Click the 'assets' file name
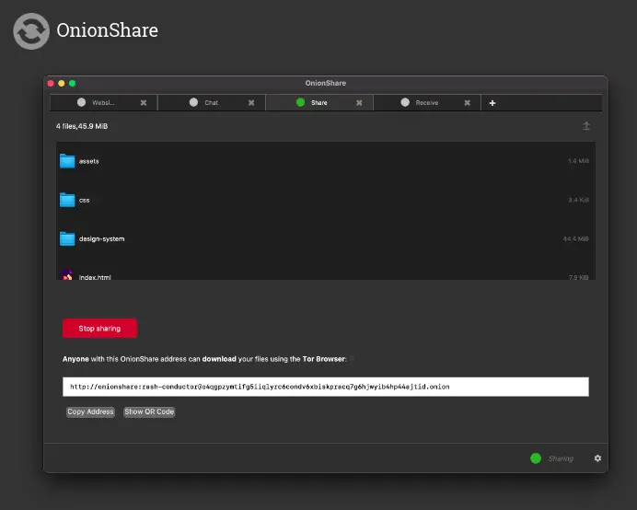 coord(89,161)
